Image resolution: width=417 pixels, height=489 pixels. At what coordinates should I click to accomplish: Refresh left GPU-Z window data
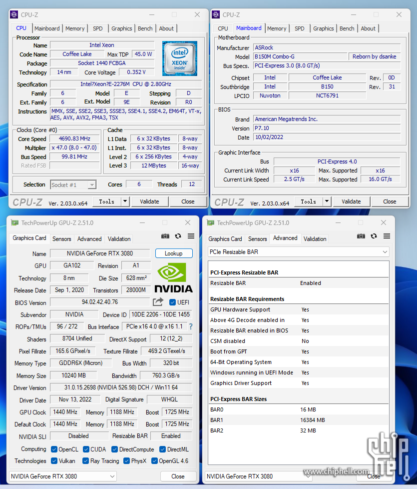coord(178,236)
